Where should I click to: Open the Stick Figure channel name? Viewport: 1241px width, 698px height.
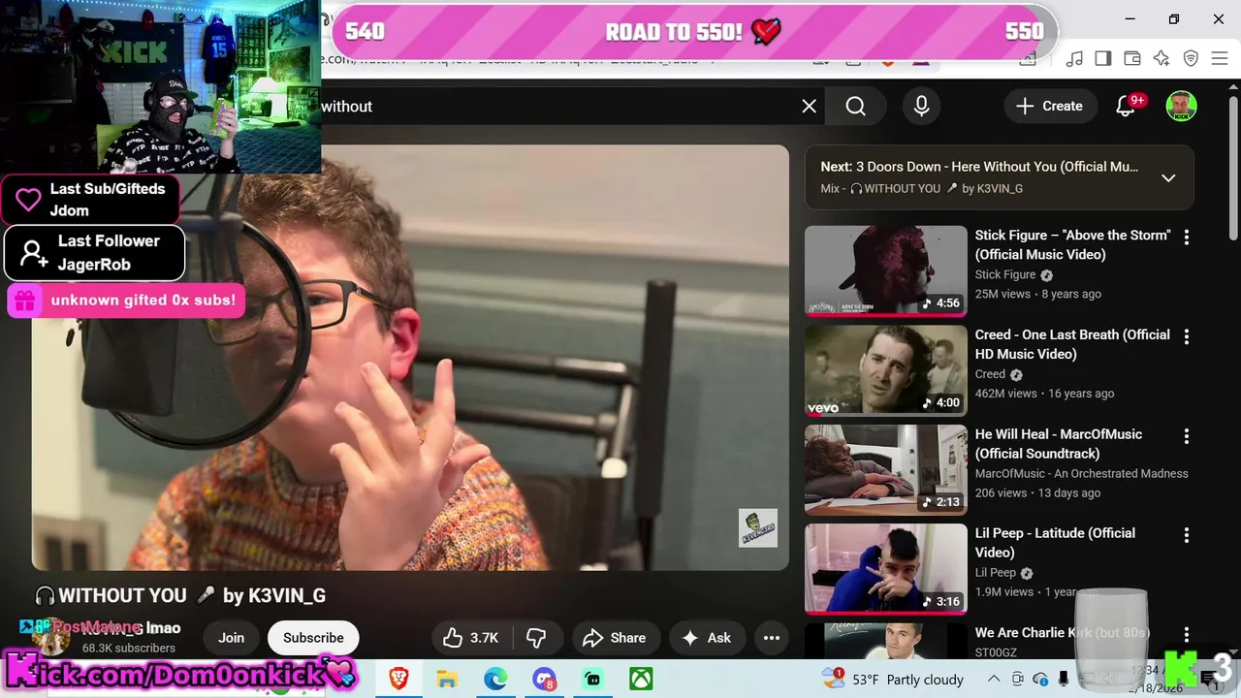click(x=1005, y=274)
